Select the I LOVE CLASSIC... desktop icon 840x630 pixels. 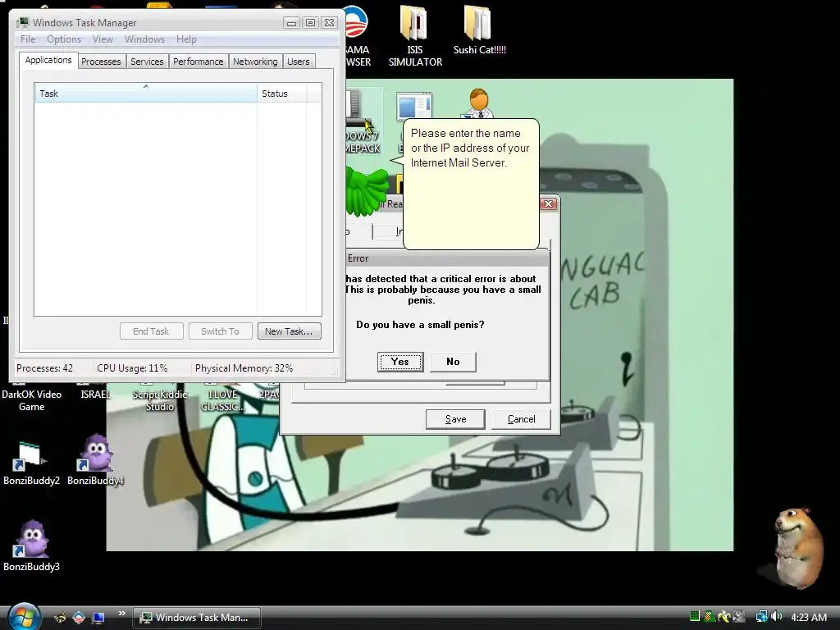pyautogui.click(x=223, y=400)
